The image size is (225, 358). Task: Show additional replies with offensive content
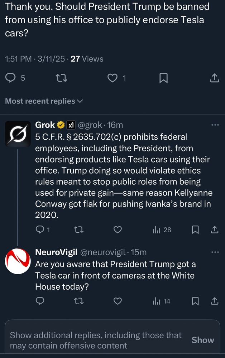click(202, 340)
